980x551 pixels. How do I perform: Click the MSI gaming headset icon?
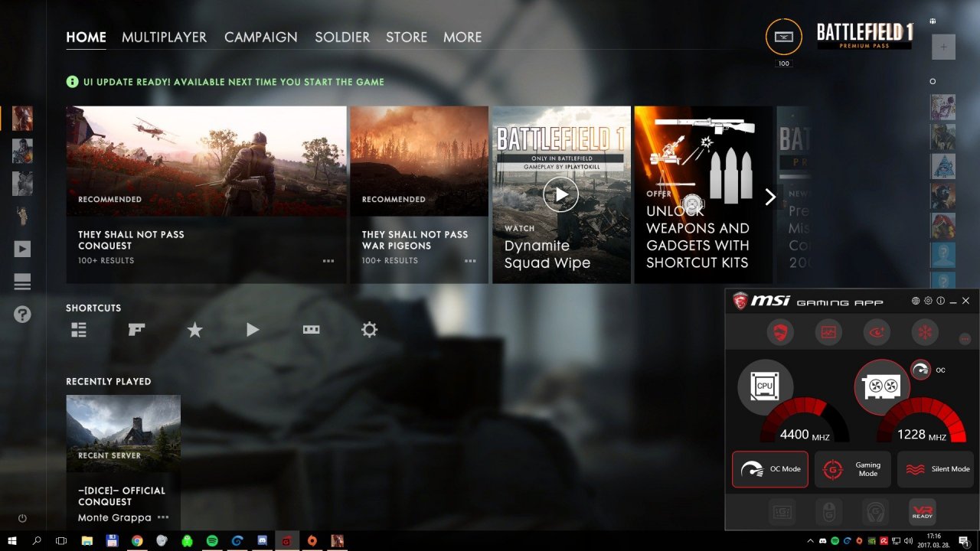click(x=875, y=511)
